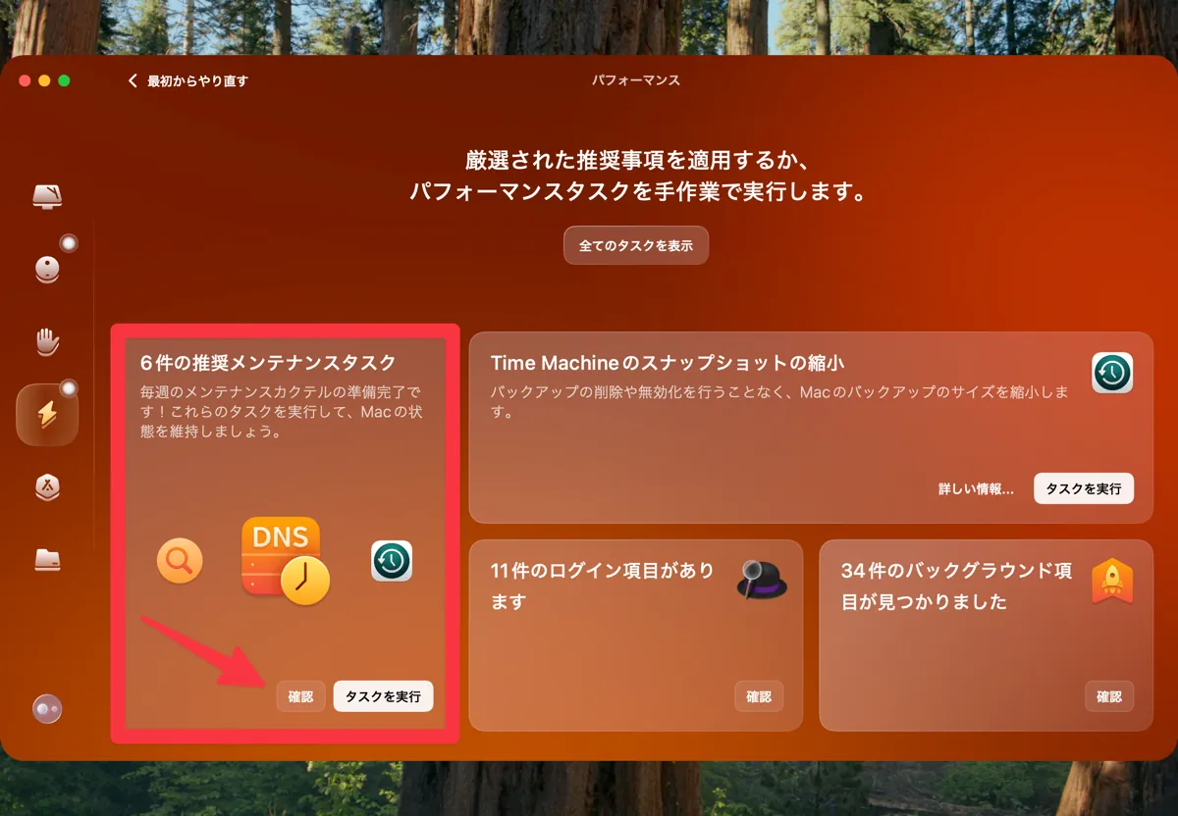Viewport: 1178px width, 816px height.
Task: Click the Alfred hat icon on login items card
Action: click(x=762, y=580)
